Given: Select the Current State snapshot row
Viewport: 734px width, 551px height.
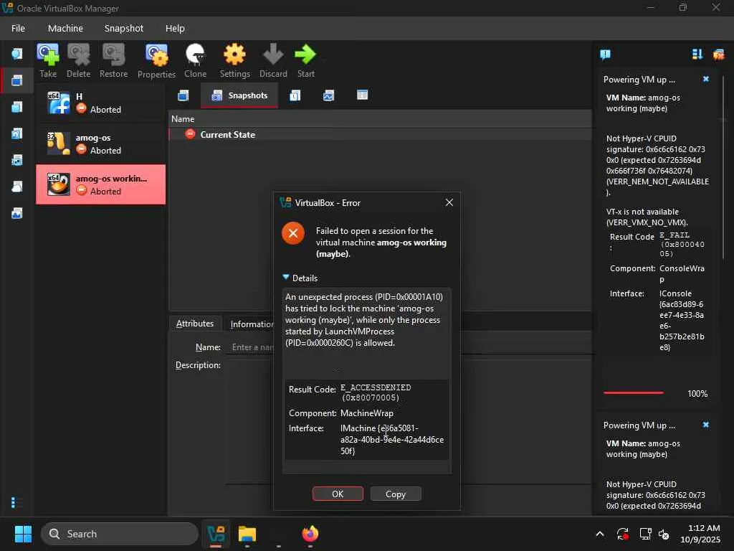Looking at the screenshot, I should click(x=380, y=134).
